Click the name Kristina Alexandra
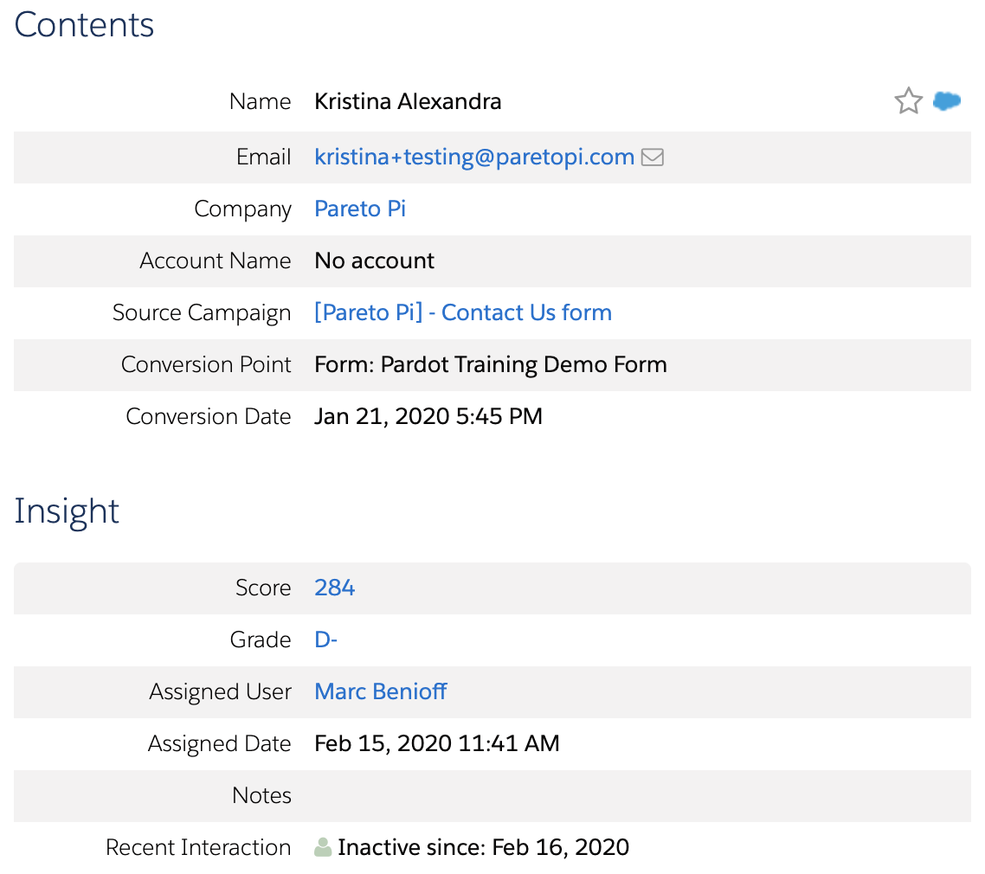Image resolution: width=985 pixels, height=874 pixels. tap(408, 101)
